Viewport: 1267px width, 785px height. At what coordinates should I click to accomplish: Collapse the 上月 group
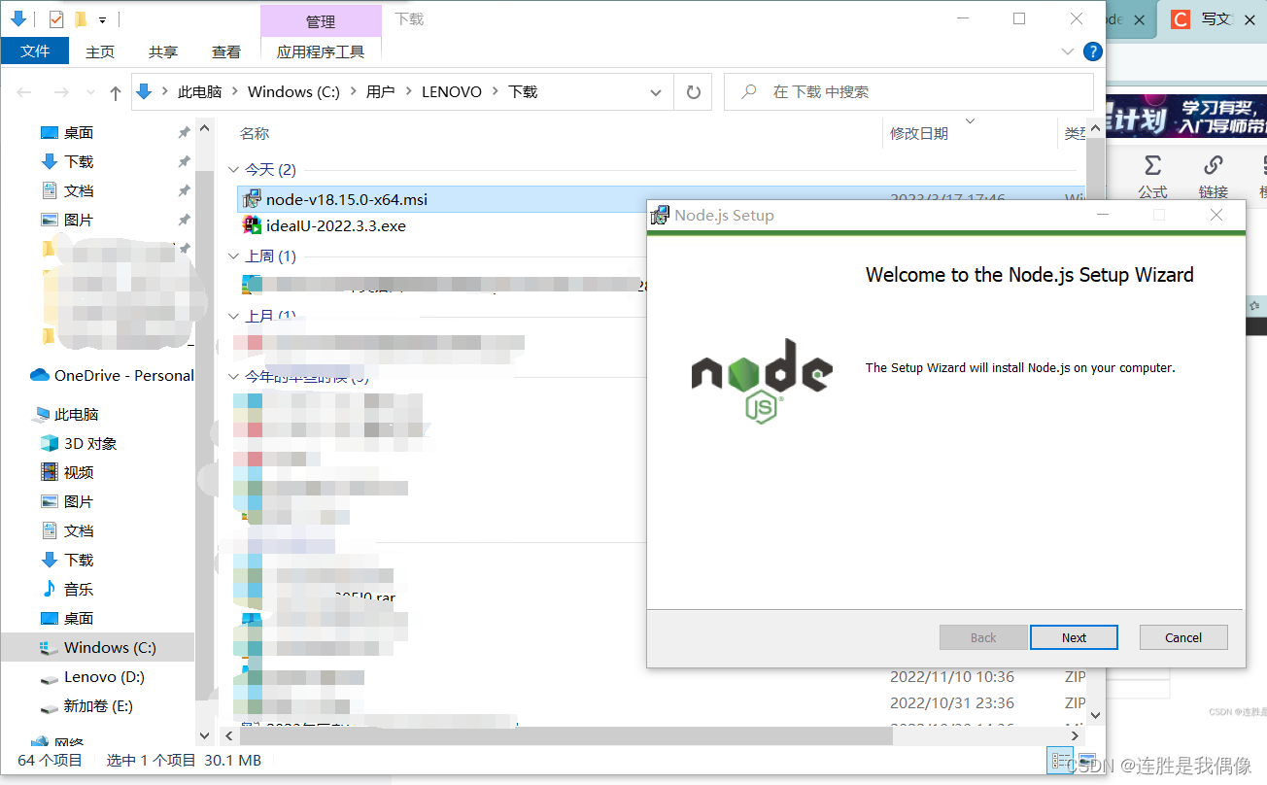tap(233, 317)
